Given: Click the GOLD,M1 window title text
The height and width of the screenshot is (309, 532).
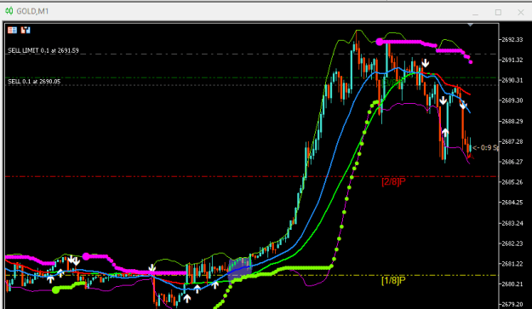Looking at the screenshot, I should 32,11.
